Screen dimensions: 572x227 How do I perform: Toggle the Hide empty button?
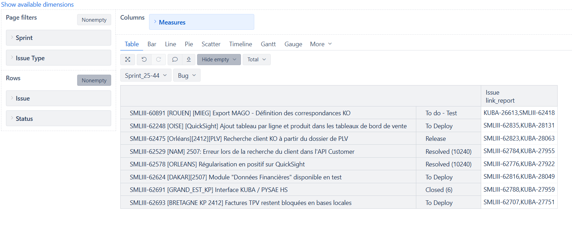point(218,60)
